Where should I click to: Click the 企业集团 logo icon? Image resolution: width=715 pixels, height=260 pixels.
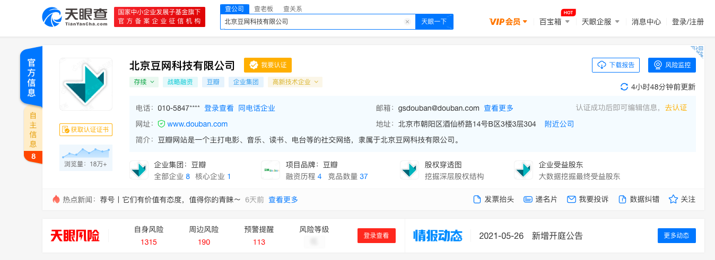click(139, 170)
